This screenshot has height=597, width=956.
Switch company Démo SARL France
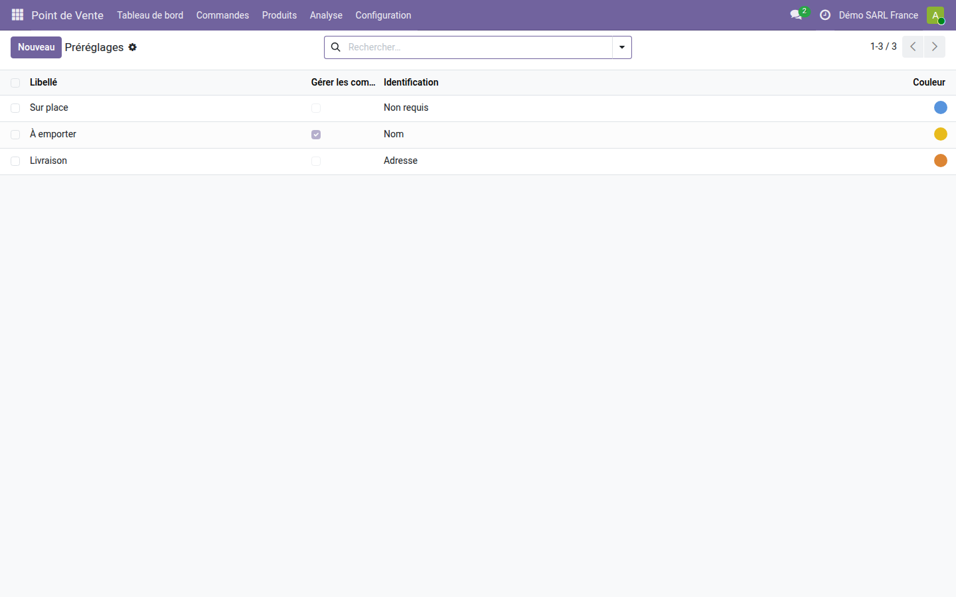pos(878,15)
